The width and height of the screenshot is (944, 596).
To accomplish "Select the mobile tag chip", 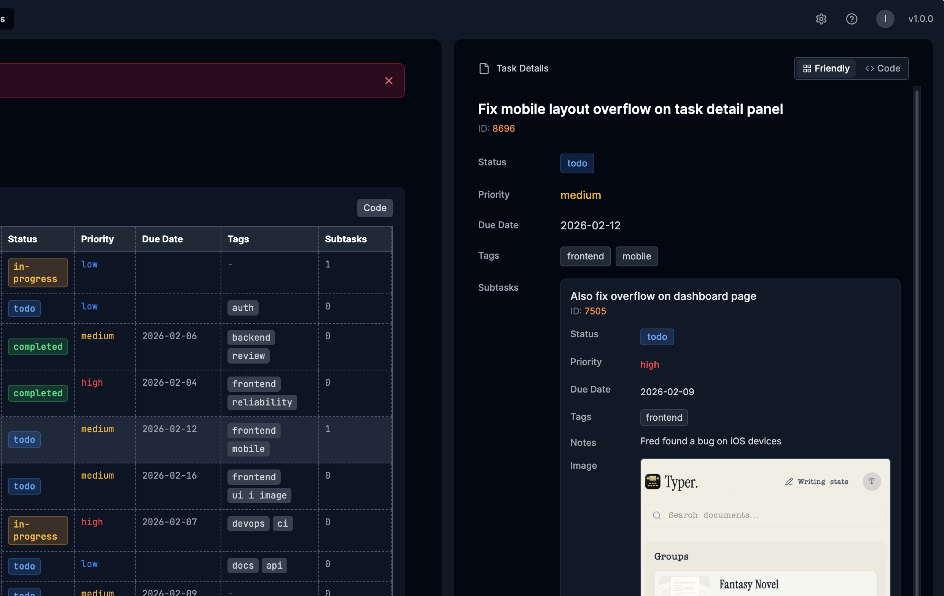I will point(636,256).
